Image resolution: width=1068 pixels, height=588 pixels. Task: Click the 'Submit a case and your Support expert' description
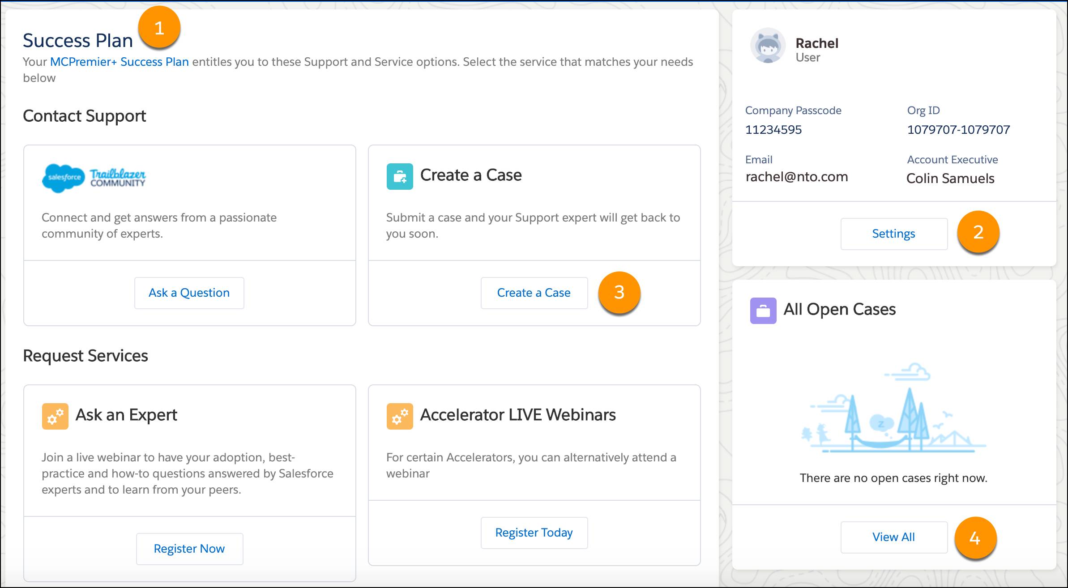(533, 226)
